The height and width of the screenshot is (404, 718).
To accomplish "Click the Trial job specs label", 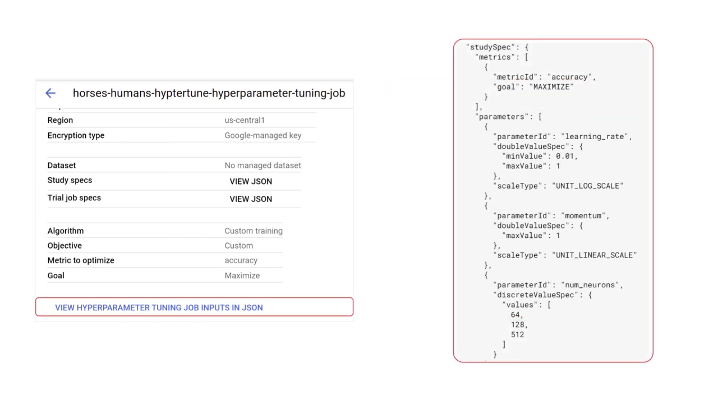I will coord(74,198).
